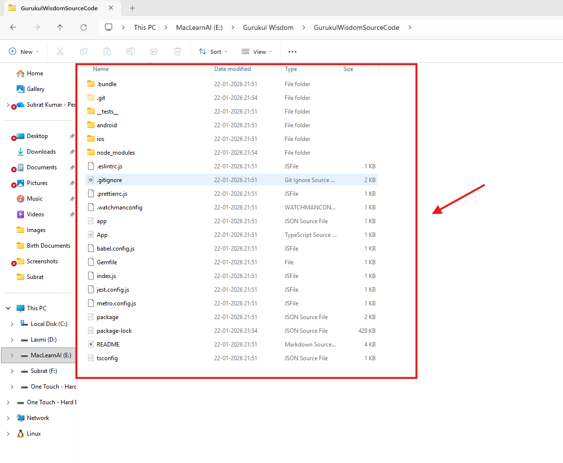Add a new tab with plus button
Screen dimensions: 563x463
pyautogui.click(x=132, y=8)
